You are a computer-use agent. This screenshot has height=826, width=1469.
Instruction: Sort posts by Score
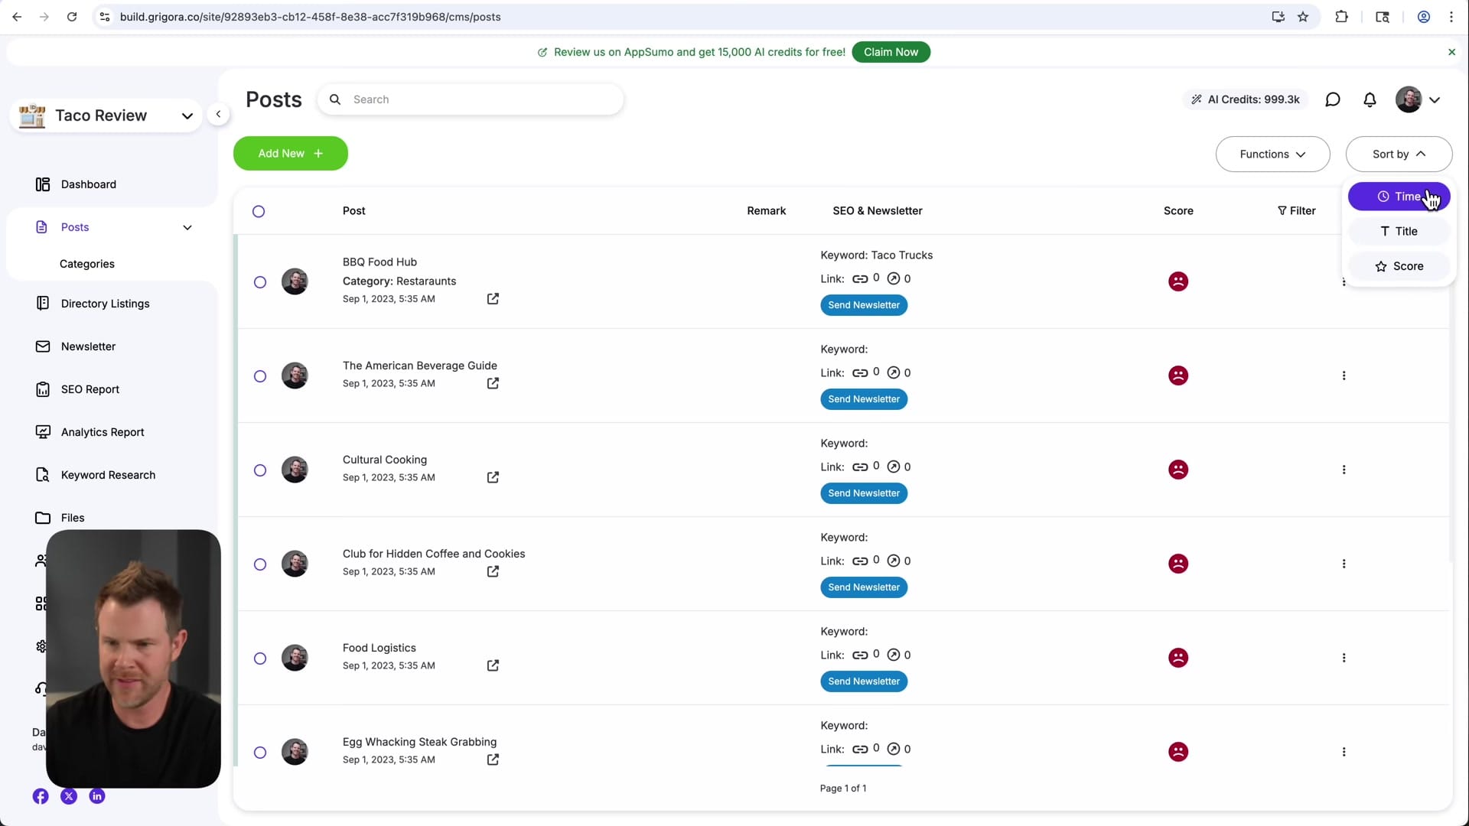pyautogui.click(x=1399, y=266)
